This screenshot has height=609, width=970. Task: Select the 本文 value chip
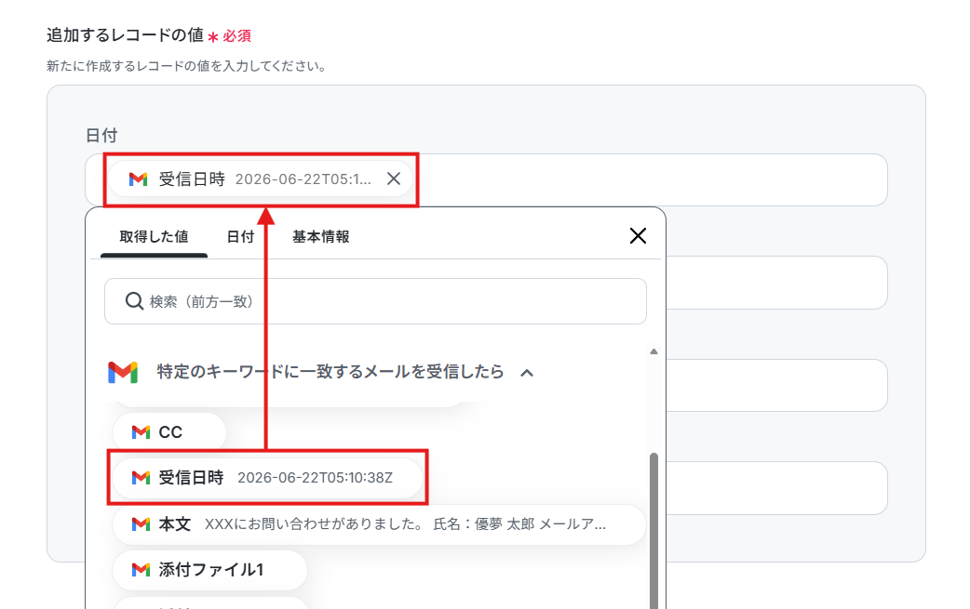(379, 524)
